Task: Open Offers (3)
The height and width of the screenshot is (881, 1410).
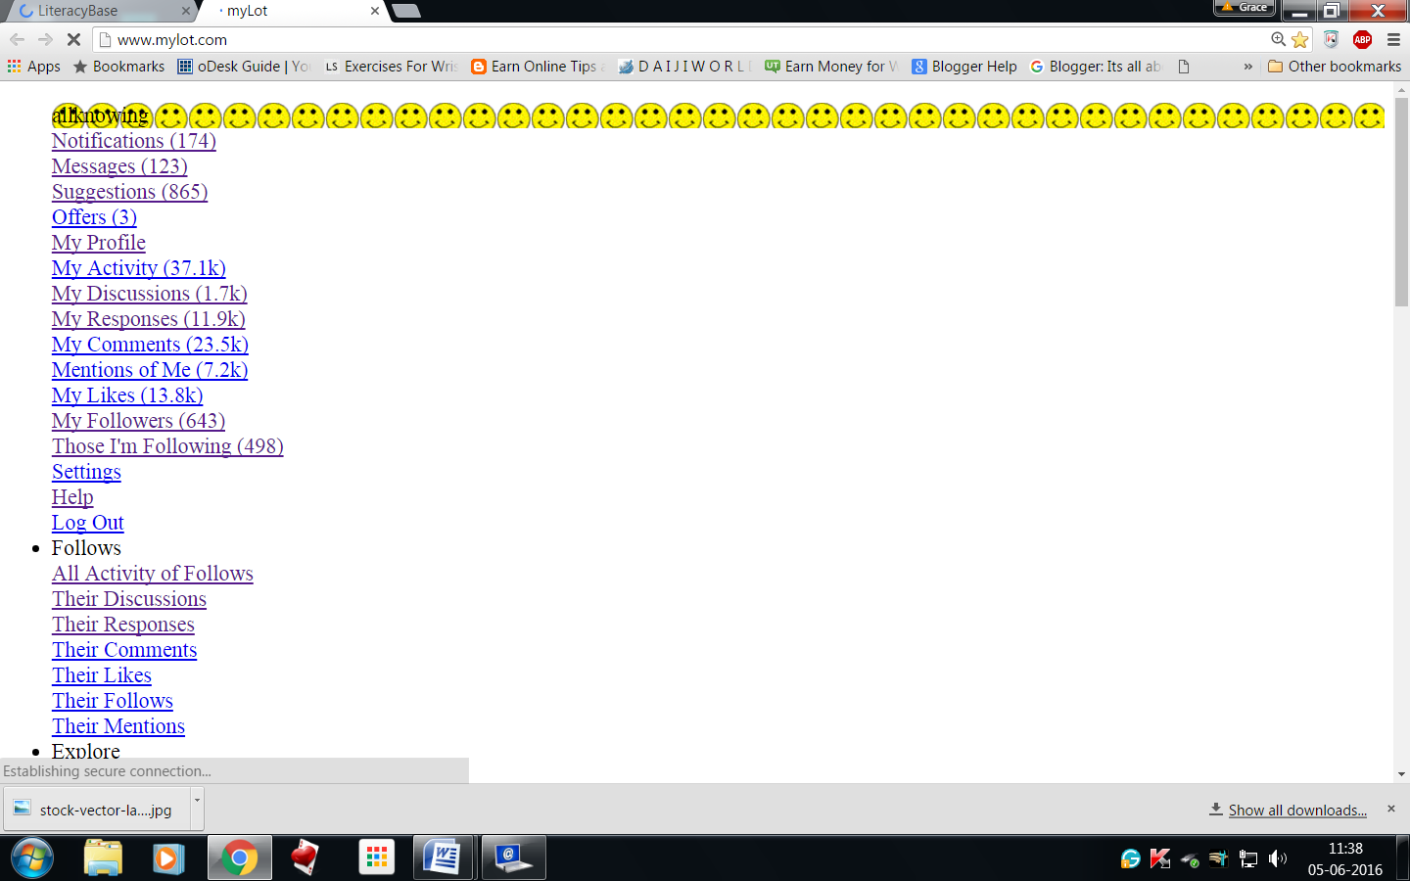Action: click(94, 217)
